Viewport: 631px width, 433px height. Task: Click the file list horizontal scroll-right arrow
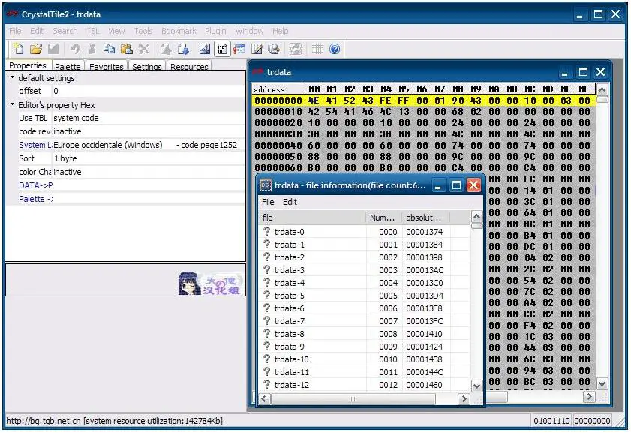point(464,398)
